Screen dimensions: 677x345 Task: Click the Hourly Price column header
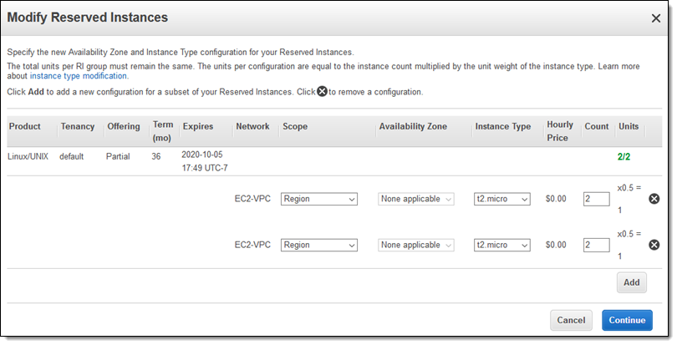(x=560, y=131)
